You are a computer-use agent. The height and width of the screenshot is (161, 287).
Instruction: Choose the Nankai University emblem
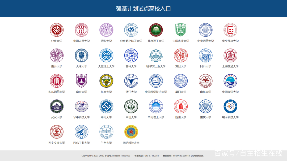click(57, 56)
